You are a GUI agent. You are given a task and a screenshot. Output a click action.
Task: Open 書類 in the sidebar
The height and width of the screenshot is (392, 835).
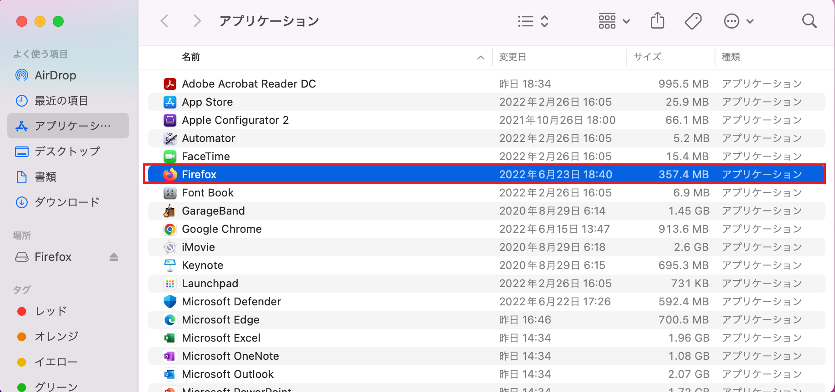tap(68, 176)
